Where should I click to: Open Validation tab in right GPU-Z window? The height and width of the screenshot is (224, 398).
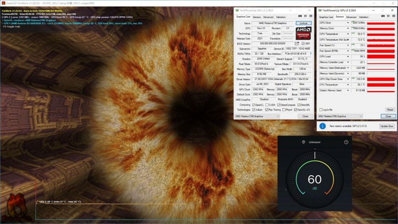364,17
